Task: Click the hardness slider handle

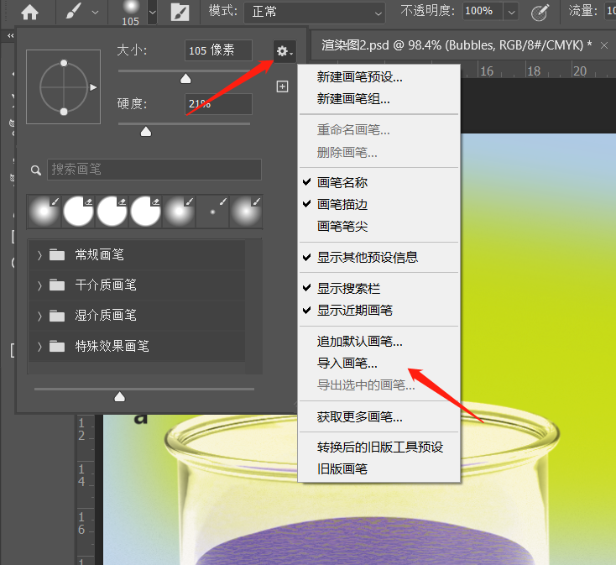Action: click(x=146, y=132)
